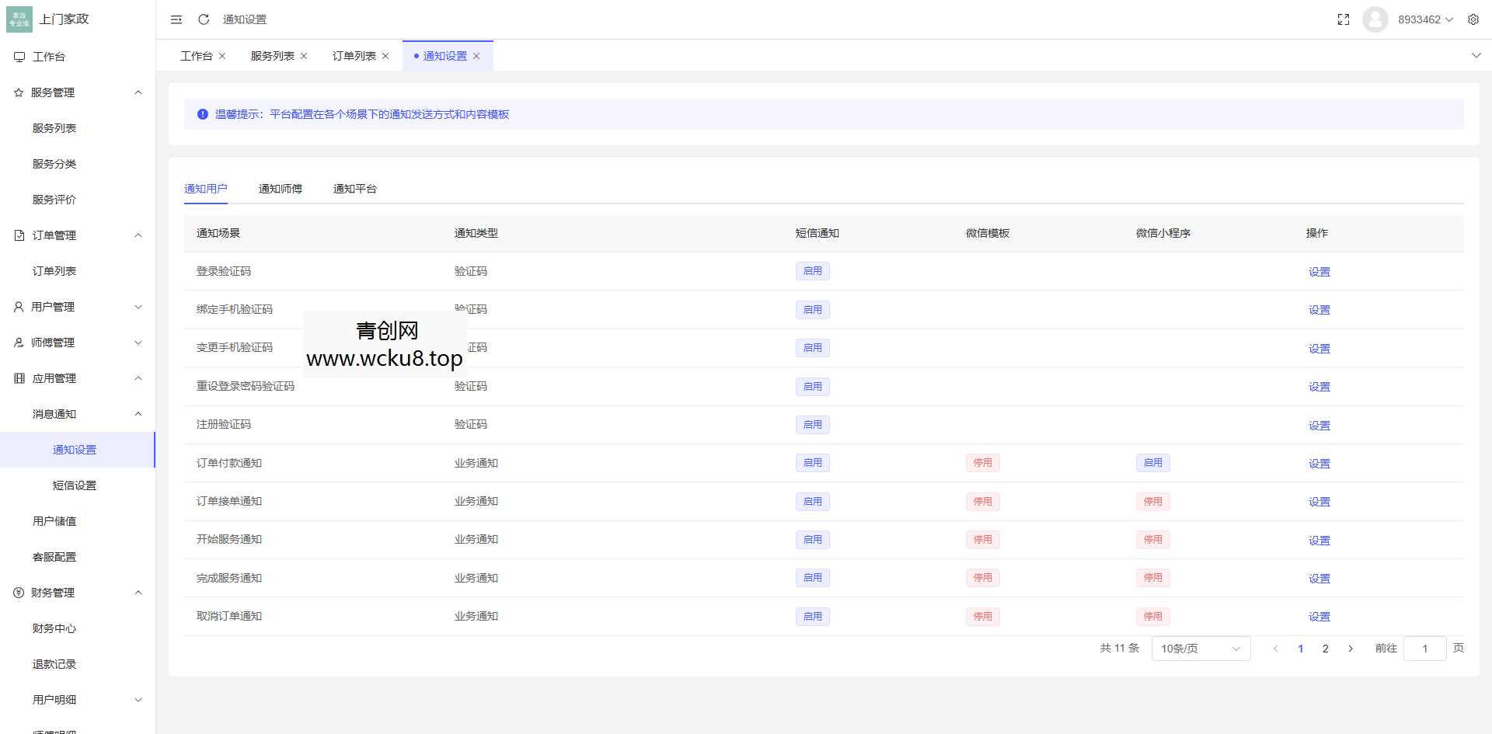
Task: Click the 服务管理 star icon
Action: tap(17, 92)
